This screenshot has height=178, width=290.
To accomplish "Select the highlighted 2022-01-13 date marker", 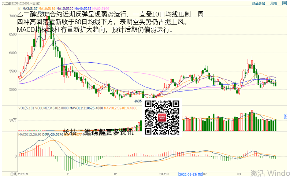I will [190, 174].
